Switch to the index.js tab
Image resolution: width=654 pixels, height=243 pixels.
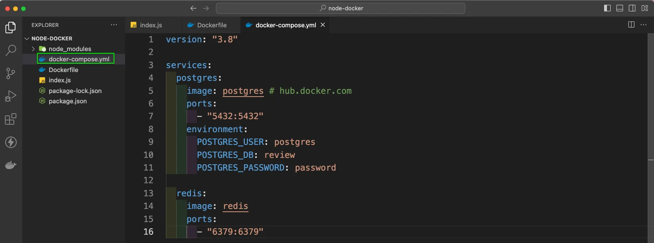(153, 25)
